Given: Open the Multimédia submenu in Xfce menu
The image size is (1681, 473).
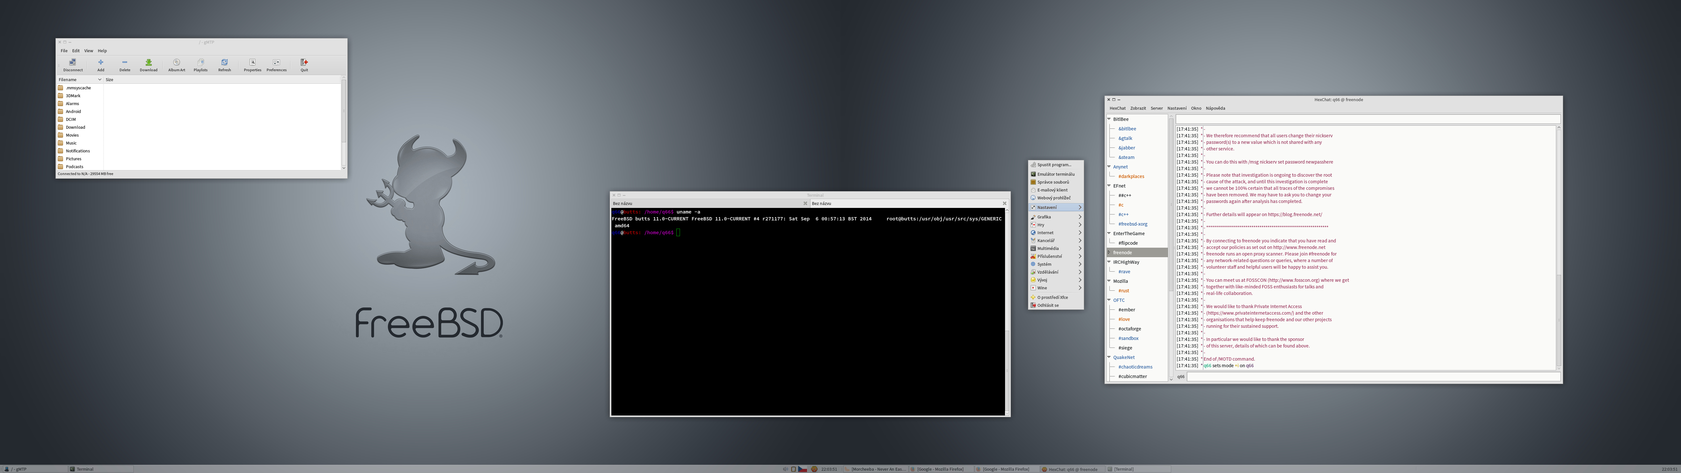Looking at the screenshot, I should (x=1055, y=248).
